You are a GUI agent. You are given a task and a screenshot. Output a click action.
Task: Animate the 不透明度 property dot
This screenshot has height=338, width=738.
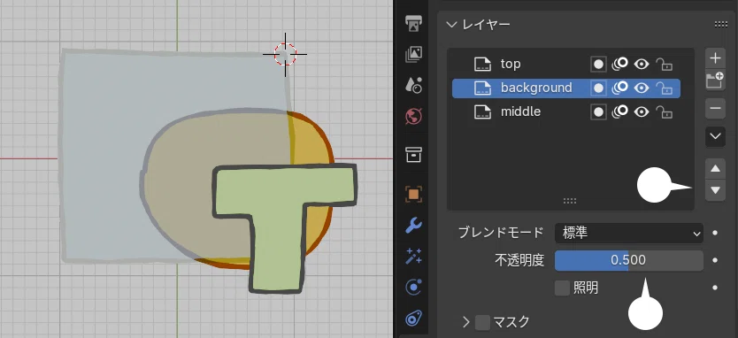click(715, 260)
